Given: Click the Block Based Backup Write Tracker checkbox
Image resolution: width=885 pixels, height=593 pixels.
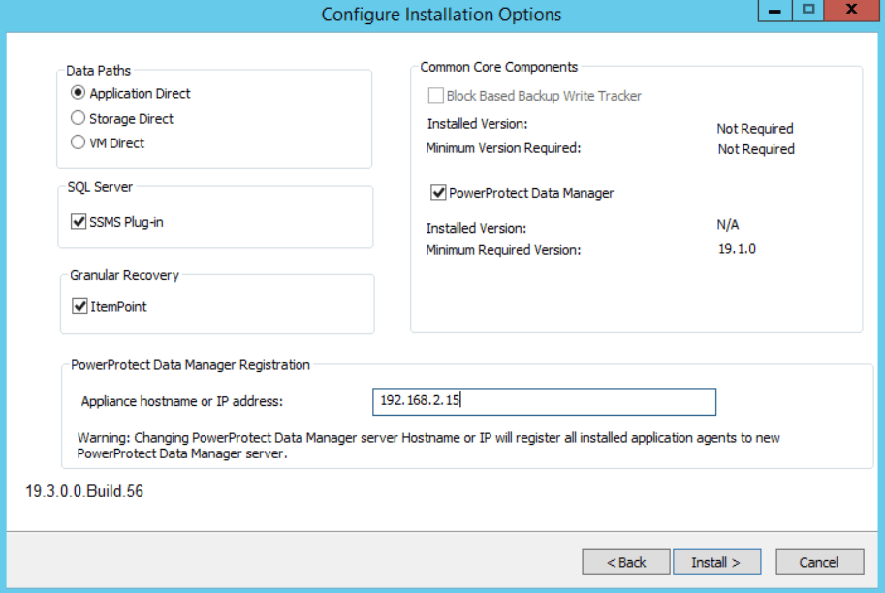Looking at the screenshot, I should tap(436, 96).
